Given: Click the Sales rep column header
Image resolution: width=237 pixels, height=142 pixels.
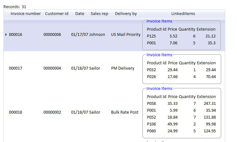Looking at the screenshot, I should 100,14.
